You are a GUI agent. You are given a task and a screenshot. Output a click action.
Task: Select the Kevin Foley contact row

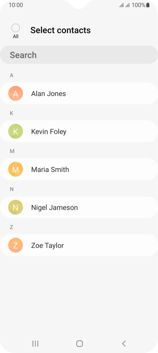coord(79,131)
